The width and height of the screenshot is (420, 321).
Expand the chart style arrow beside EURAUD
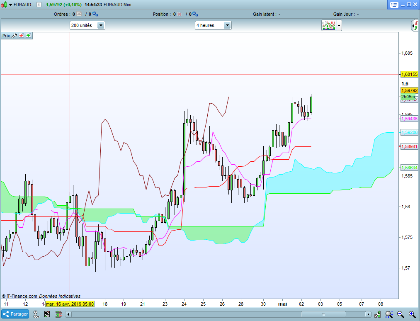click(10, 5)
